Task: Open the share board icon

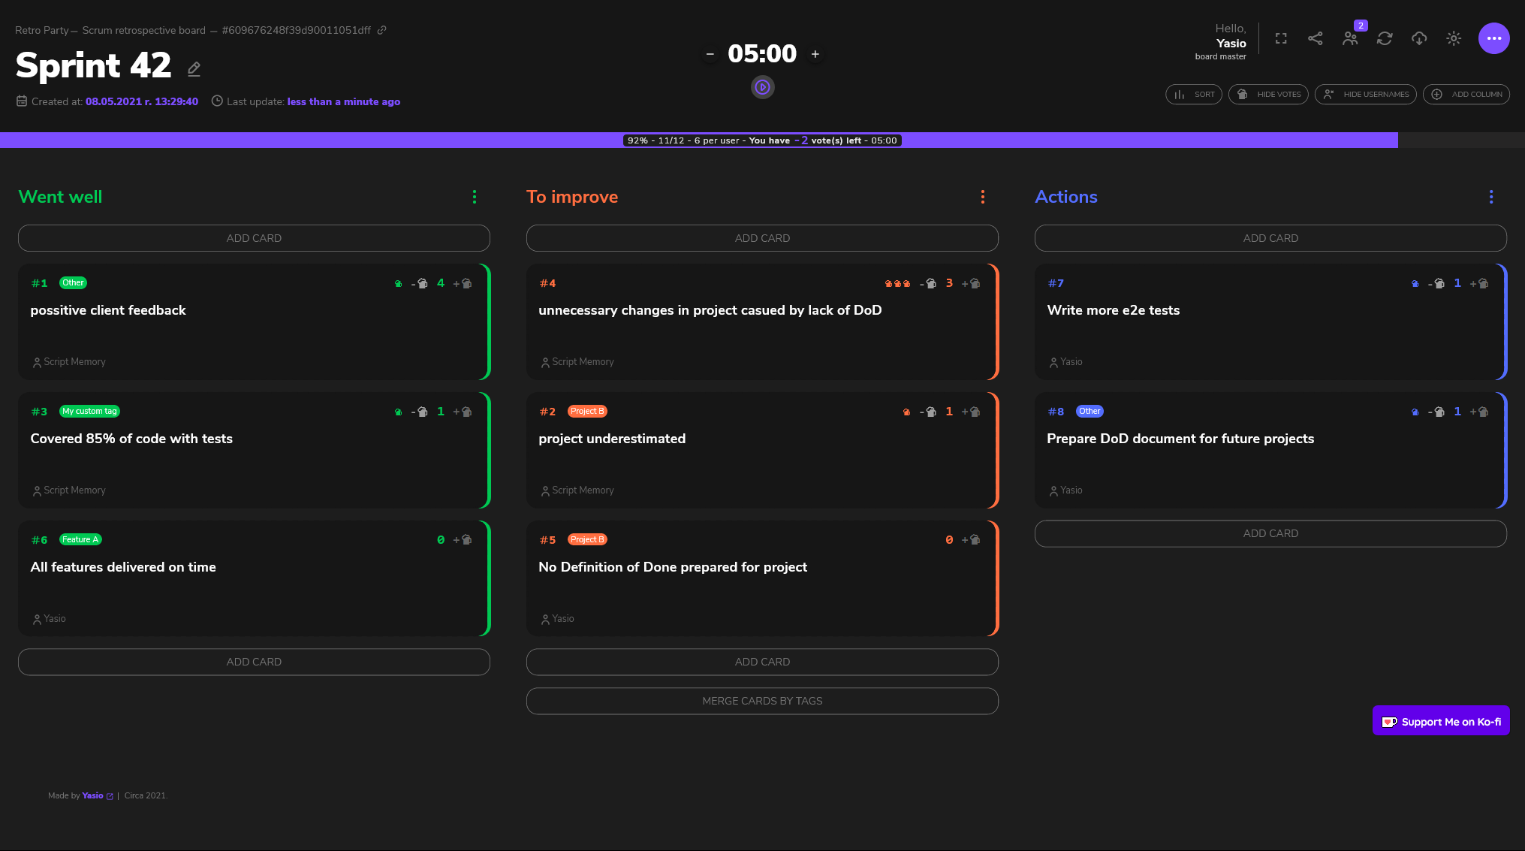Action: coord(1316,38)
